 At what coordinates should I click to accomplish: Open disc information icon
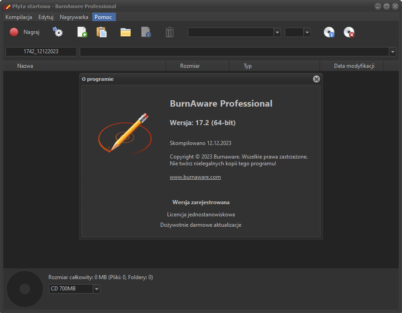coord(329,32)
